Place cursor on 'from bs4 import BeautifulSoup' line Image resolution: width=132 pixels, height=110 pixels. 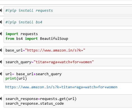(37, 39)
